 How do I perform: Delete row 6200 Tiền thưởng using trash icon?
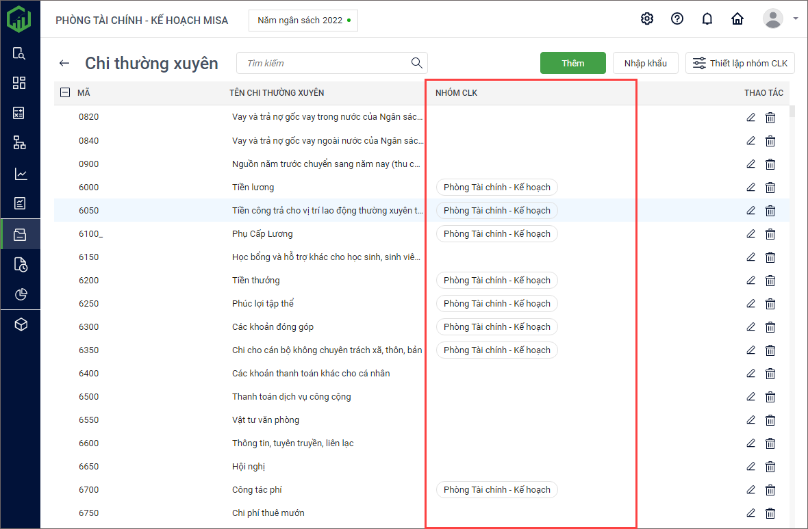[x=770, y=280]
